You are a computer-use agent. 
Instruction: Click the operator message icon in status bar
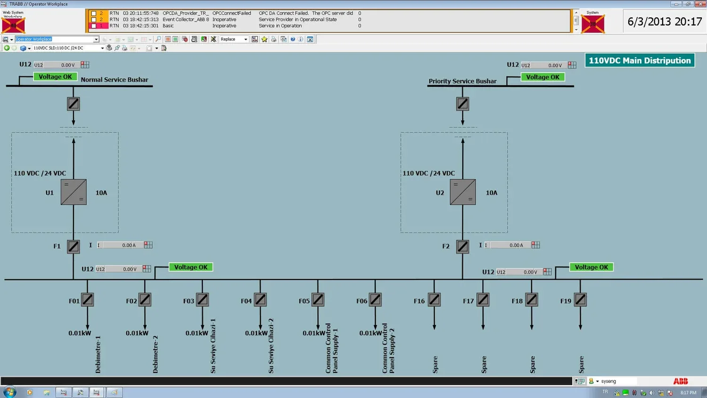point(580,381)
